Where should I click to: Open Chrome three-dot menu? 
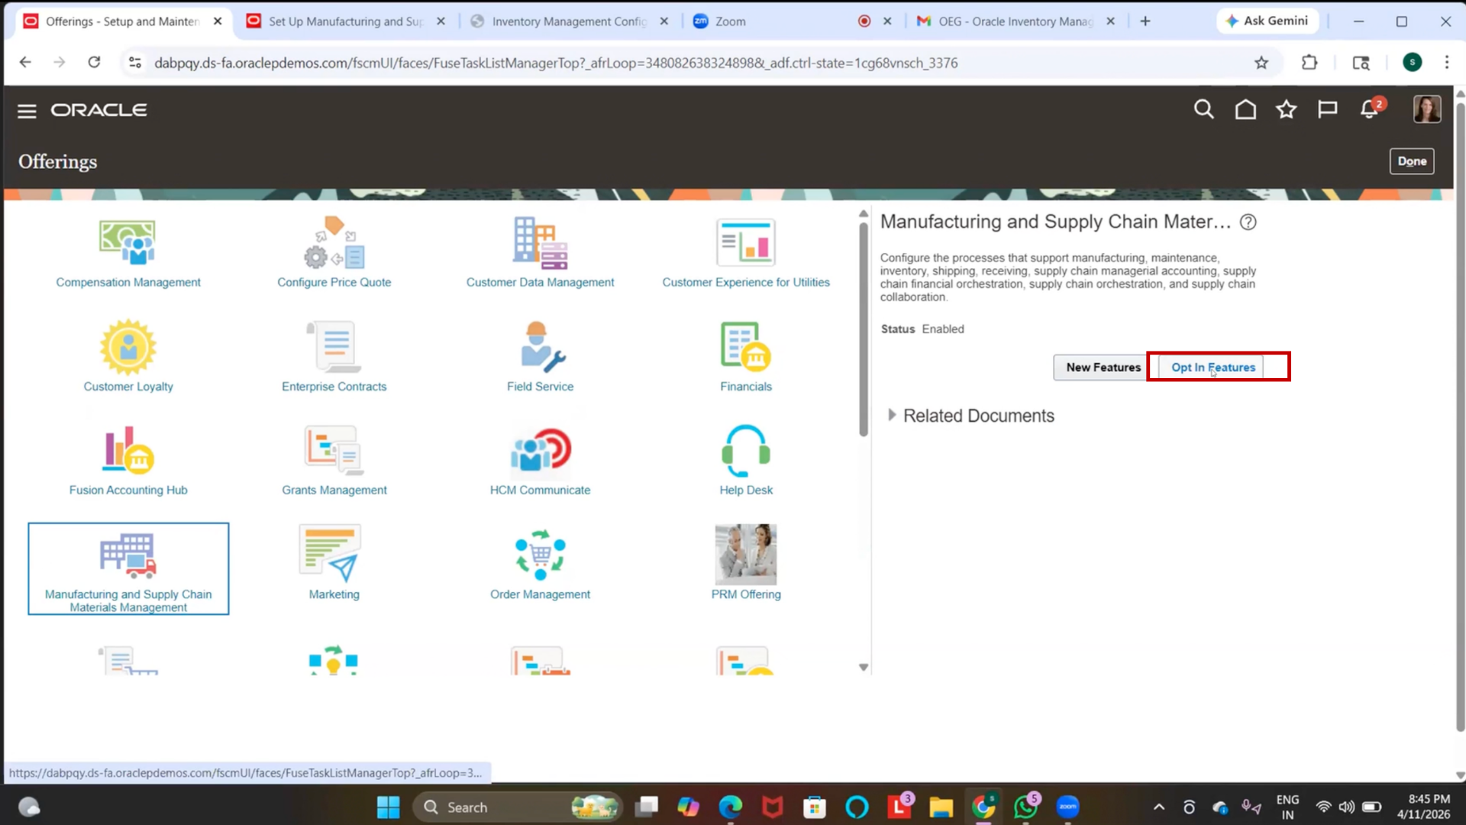(x=1446, y=63)
